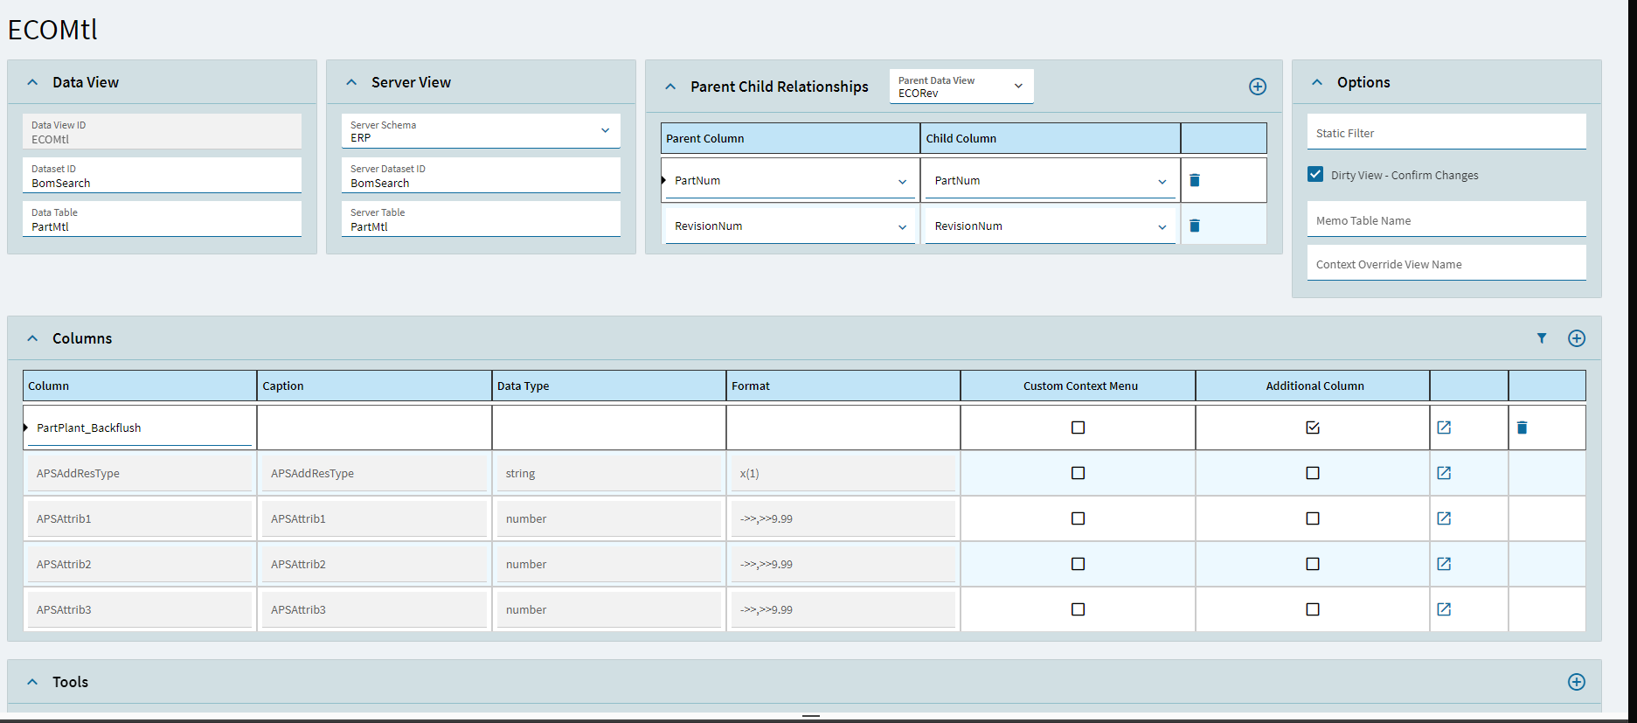Open details for APSAttrib2 column

1444,564
